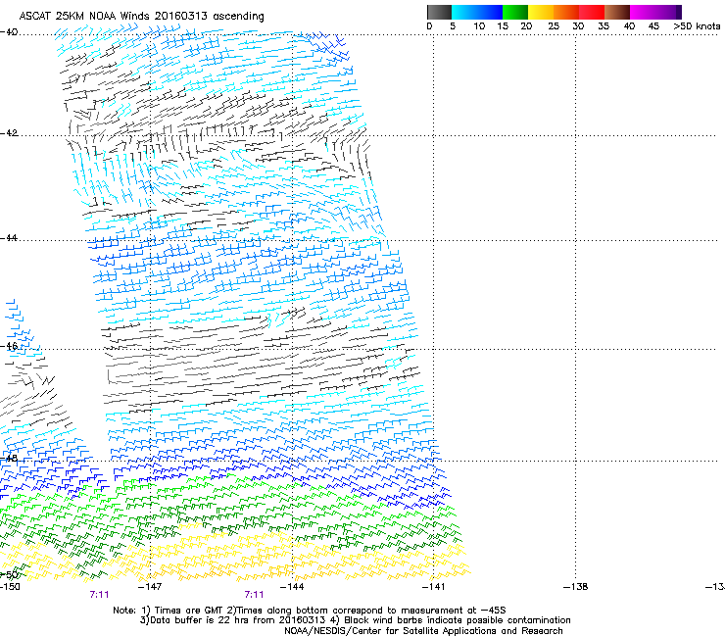Click the chart title 'ASCAT 25KM NOAA Winds 20160313 ascending'

pos(141,16)
